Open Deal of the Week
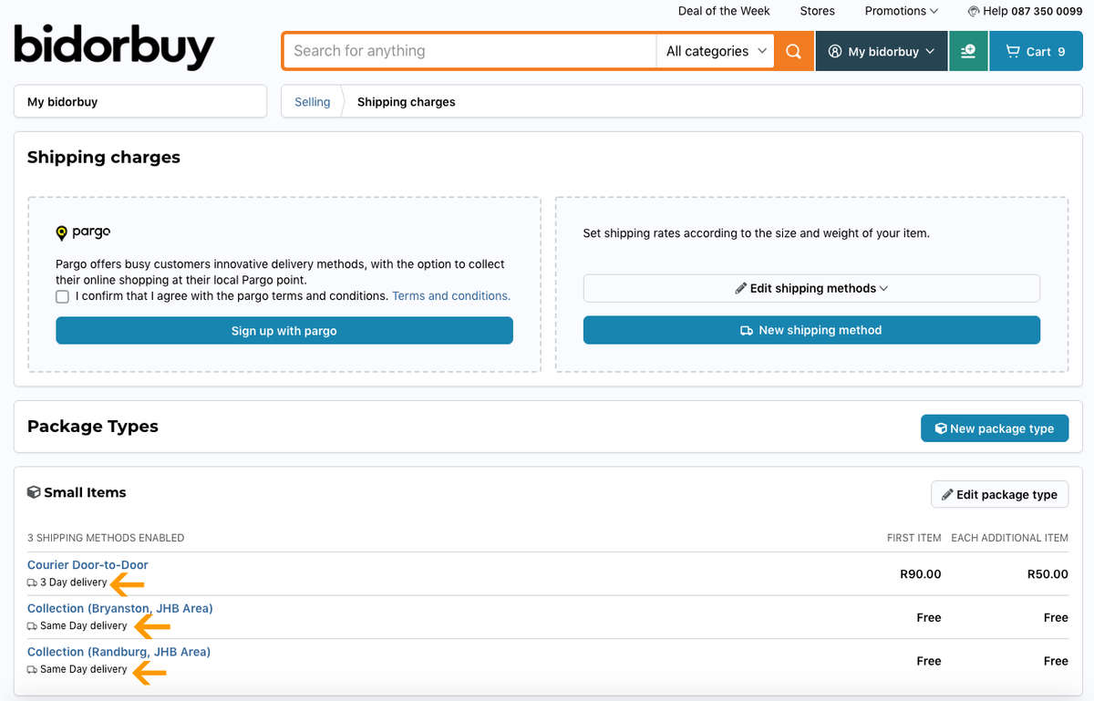1094x701 pixels. [x=724, y=11]
